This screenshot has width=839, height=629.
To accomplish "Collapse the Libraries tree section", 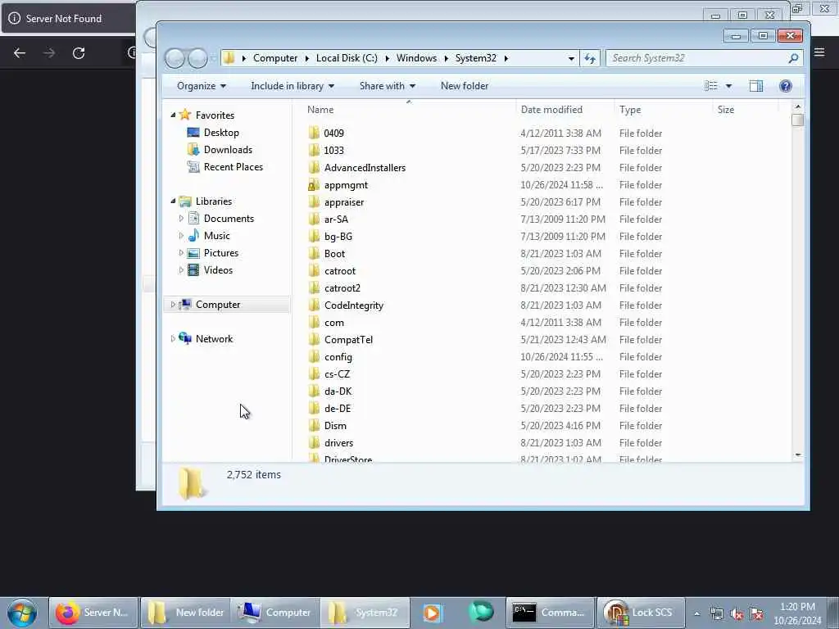I will coord(173,201).
